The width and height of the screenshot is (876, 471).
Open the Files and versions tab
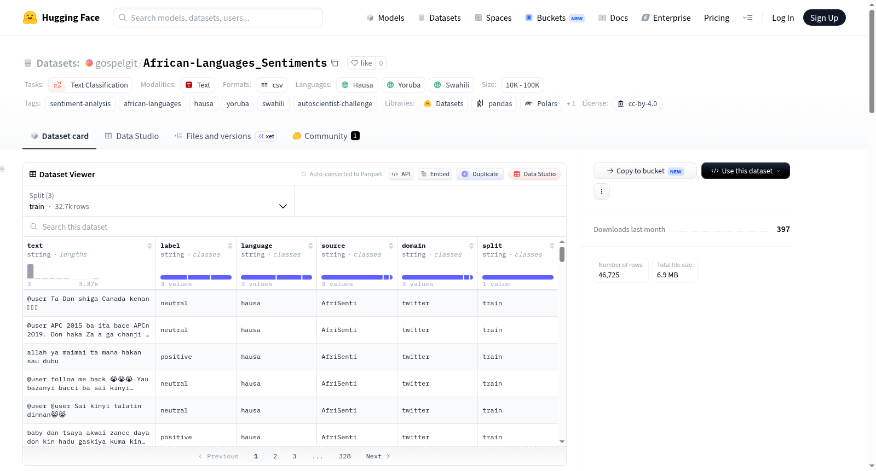pos(225,136)
